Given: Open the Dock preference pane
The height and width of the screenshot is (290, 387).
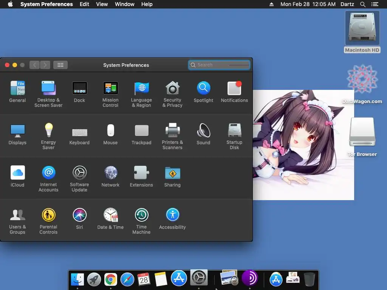Looking at the screenshot, I should click(79, 91).
